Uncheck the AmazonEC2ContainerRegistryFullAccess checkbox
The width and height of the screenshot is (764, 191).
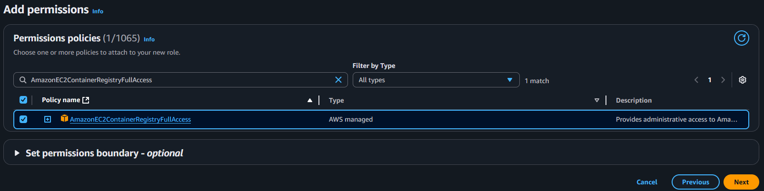pyautogui.click(x=23, y=119)
